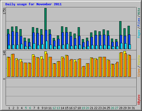Image resolution: width=142 pixels, height=111 pixels.
Task: Click green weekend day label 13
Action: click(x=58, y=108)
